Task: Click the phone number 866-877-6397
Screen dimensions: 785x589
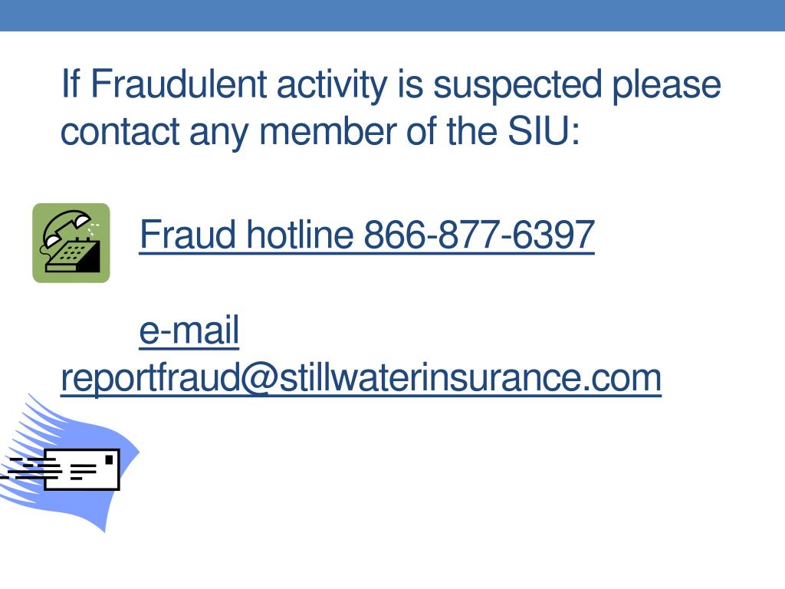Action: pyautogui.click(x=478, y=235)
